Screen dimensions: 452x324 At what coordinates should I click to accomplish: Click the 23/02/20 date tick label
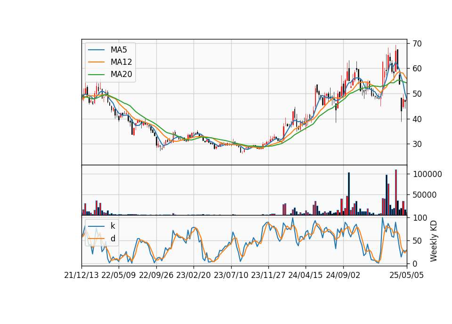(194, 275)
